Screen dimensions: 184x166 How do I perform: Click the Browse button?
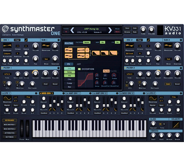[127, 32]
